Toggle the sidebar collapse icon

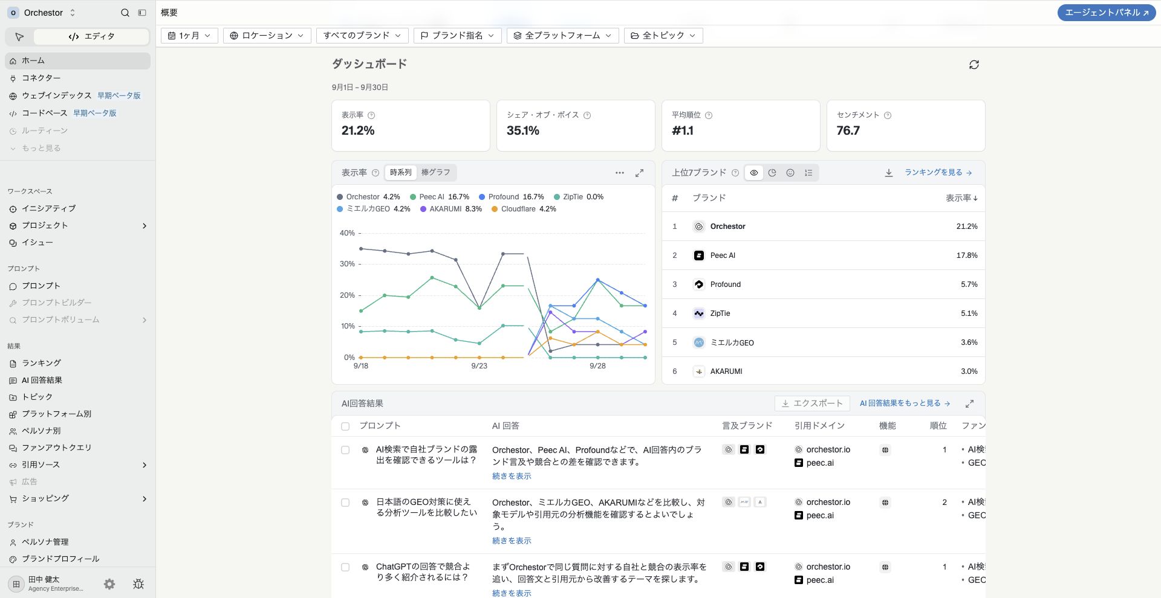coord(142,13)
